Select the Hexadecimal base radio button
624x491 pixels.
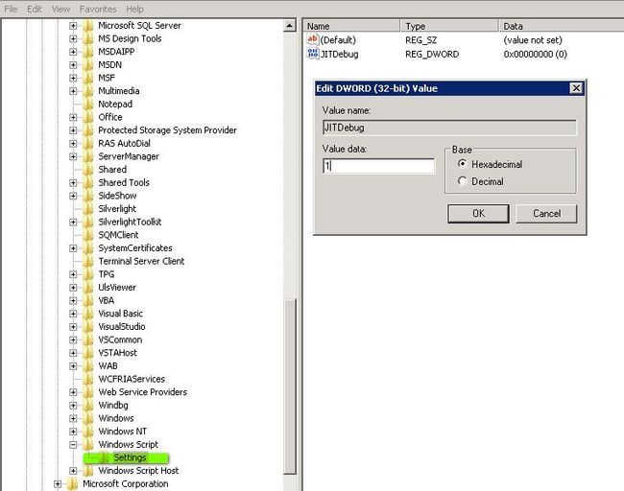point(462,164)
